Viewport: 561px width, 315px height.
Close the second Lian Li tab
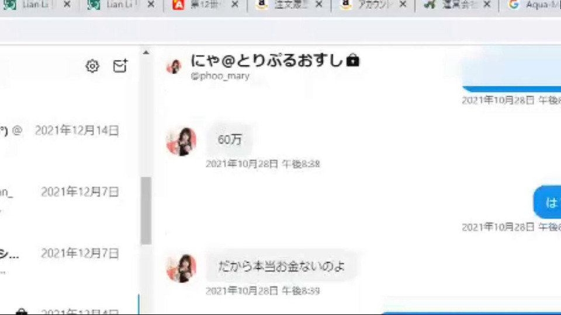[x=151, y=5]
